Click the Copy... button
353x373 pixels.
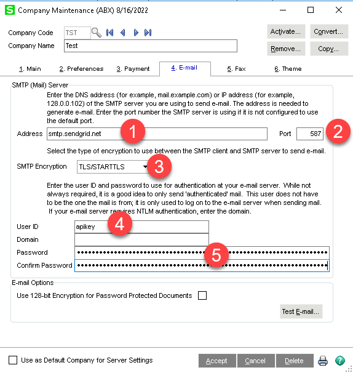[x=329, y=49]
